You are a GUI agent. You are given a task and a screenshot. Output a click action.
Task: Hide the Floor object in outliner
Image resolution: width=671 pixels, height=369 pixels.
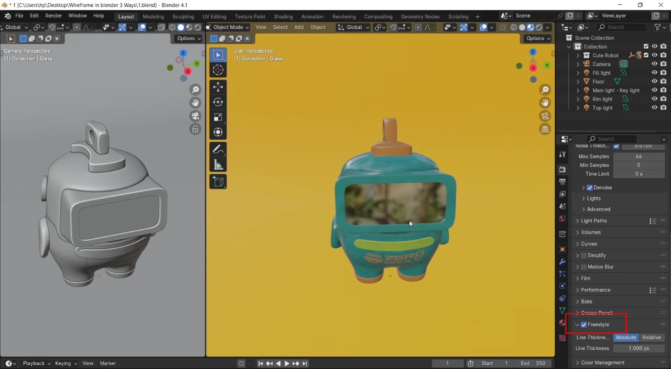pyautogui.click(x=654, y=82)
